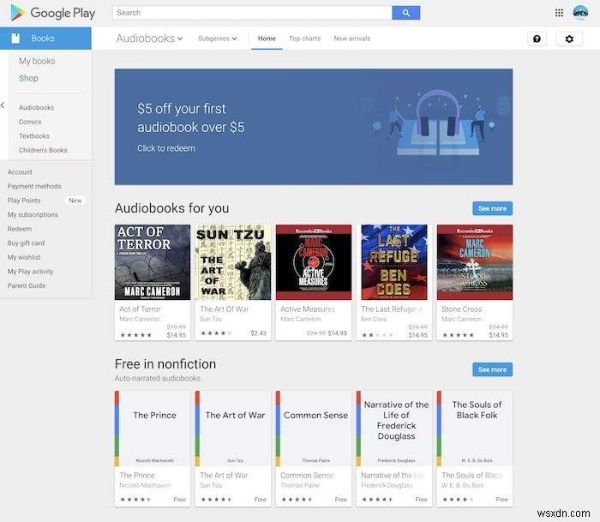Click Audiobooks for you heading
Image resolution: width=600 pixels, height=522 pixels.
pyautogui.click(x=171, y=208)
